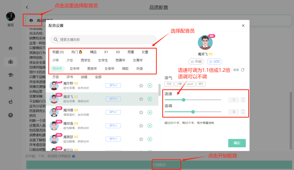Favorite 魔鸿儒 with the star icon
Image resolution: width=294 pixels, height=170 pixels.
141,112
